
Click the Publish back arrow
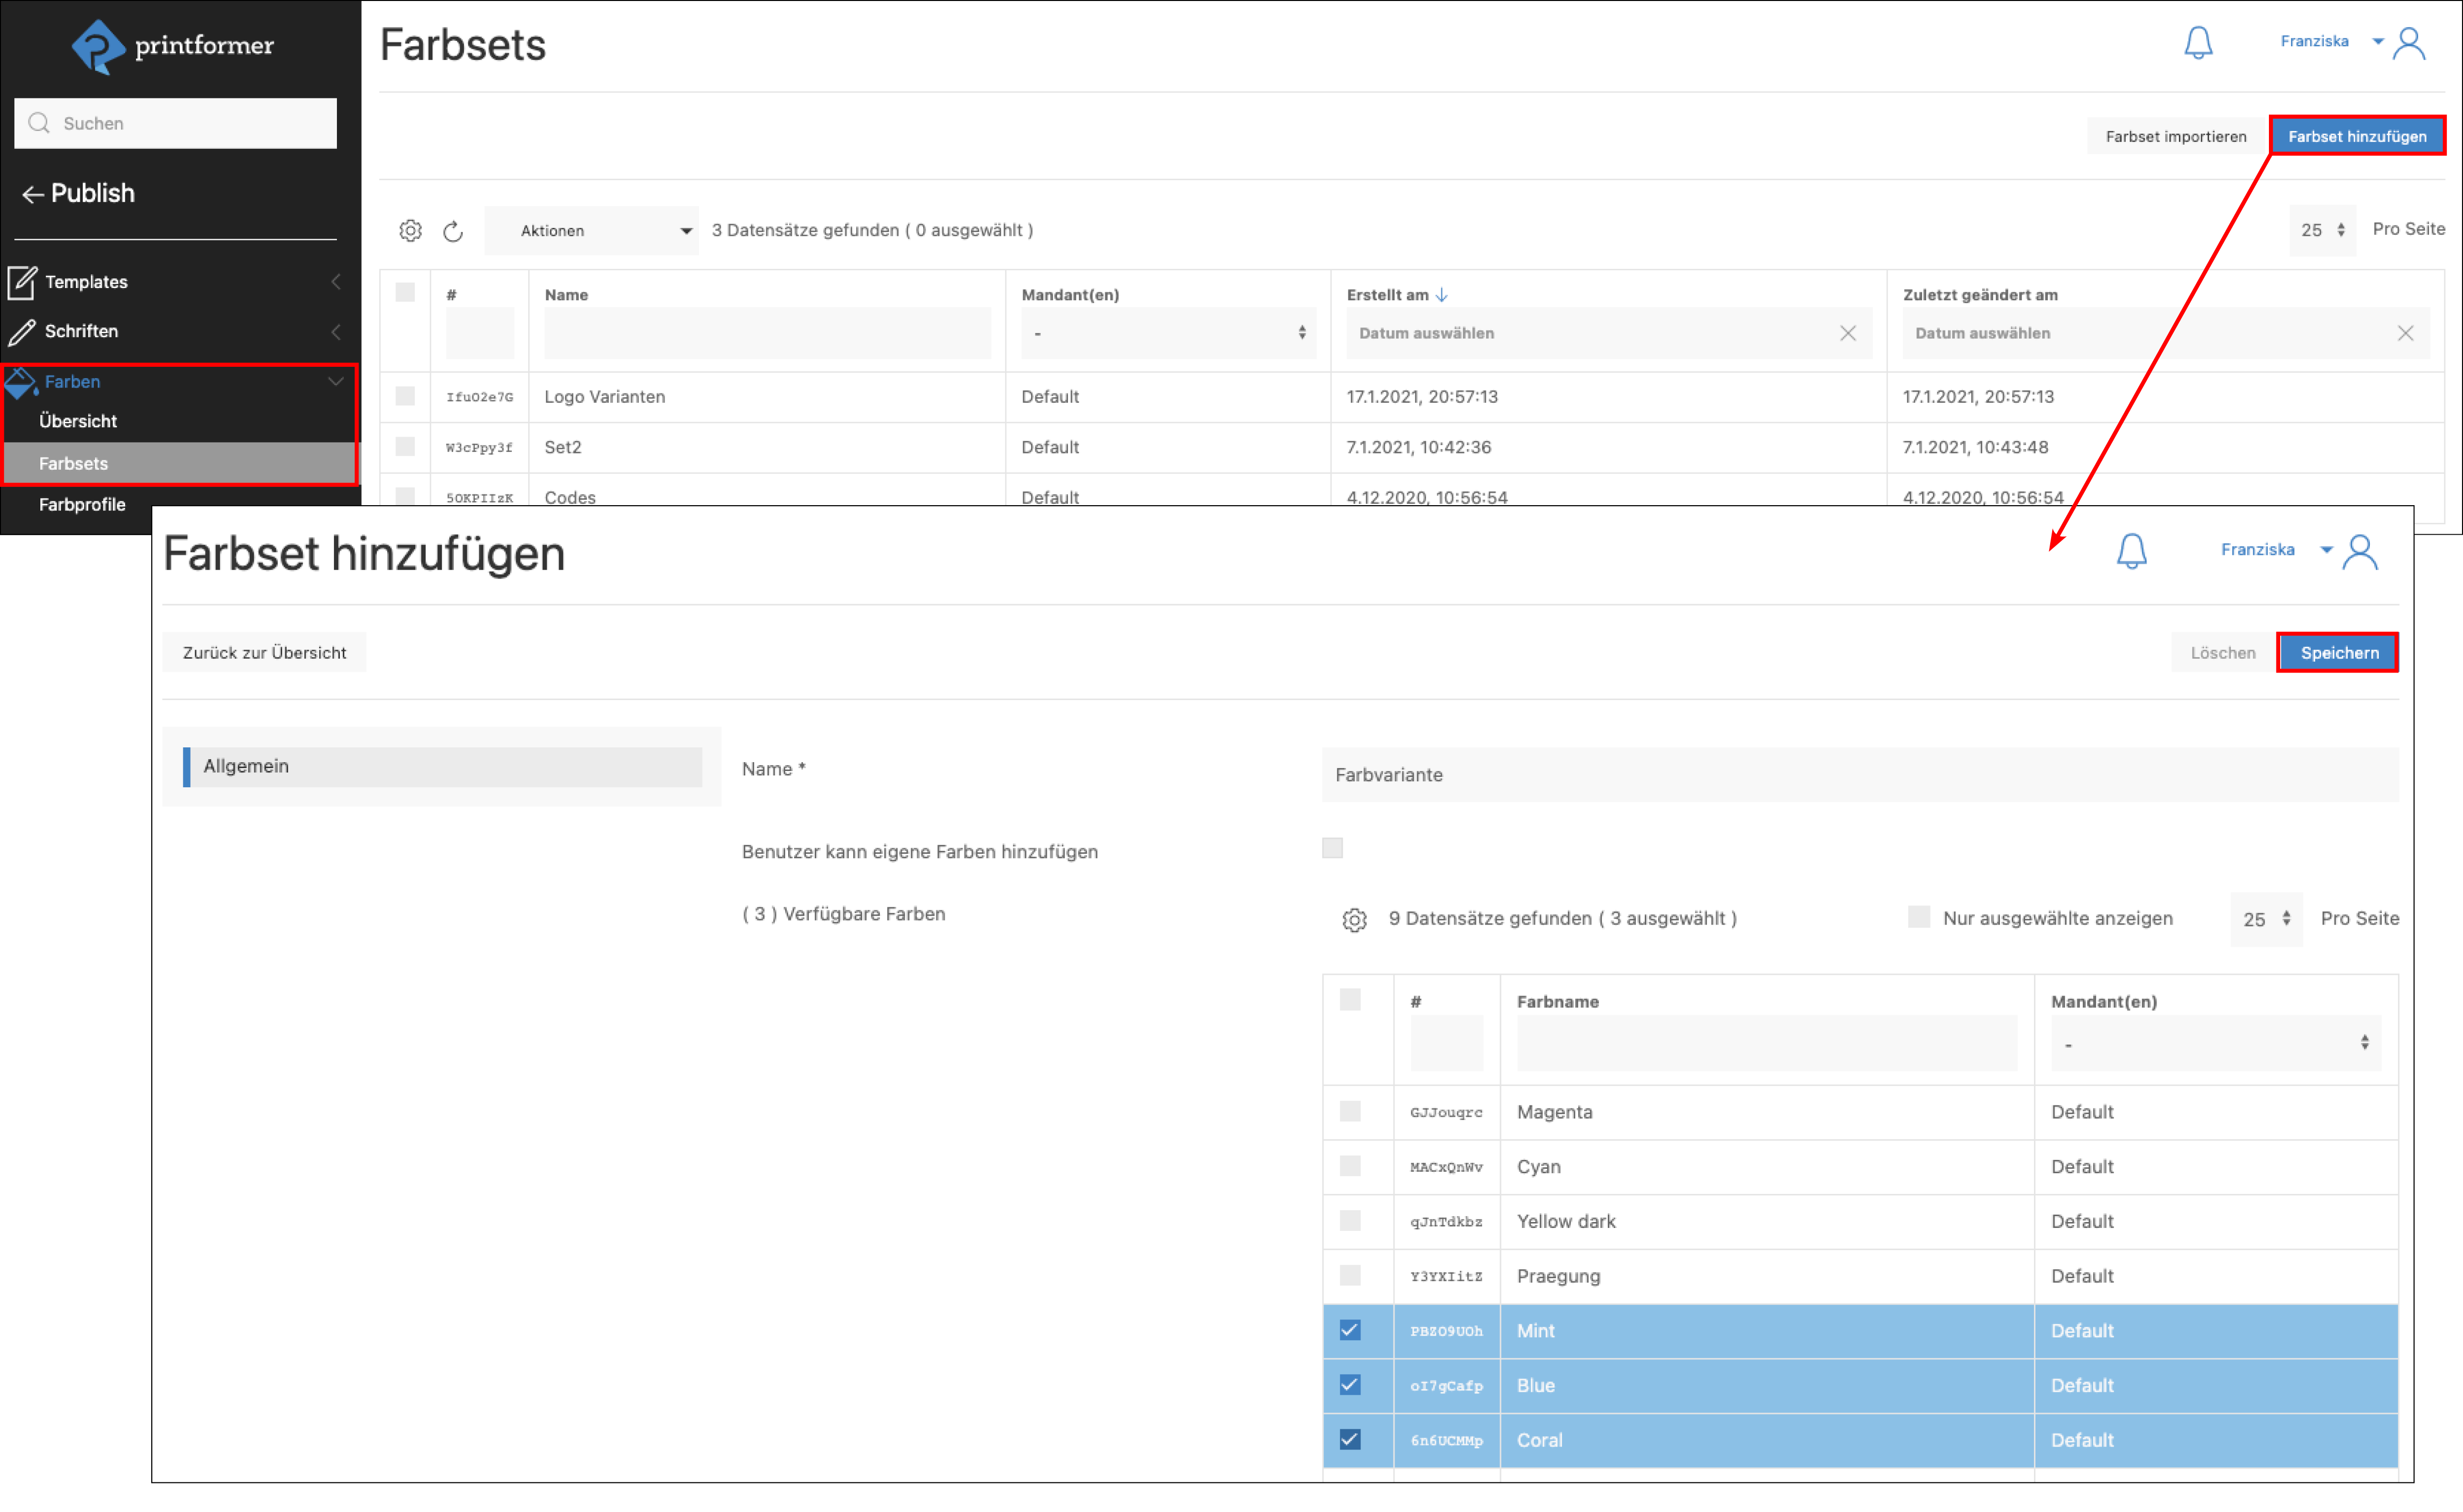pyautogui.click(x=33, y=195)
